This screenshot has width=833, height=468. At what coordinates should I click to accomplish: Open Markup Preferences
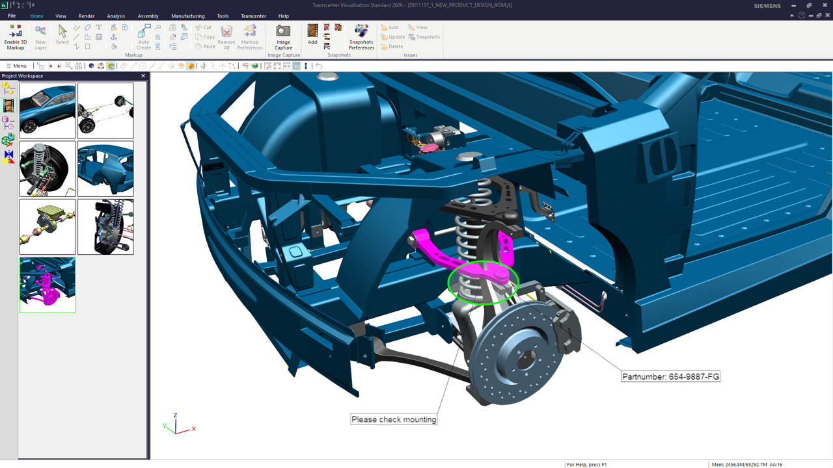pyautogui.click(x=250, y=37)
